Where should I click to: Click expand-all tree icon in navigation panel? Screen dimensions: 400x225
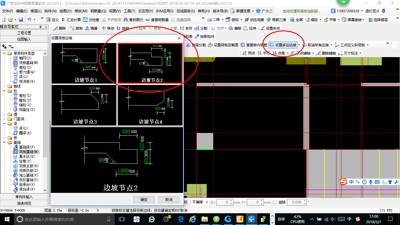click(4, 47)
